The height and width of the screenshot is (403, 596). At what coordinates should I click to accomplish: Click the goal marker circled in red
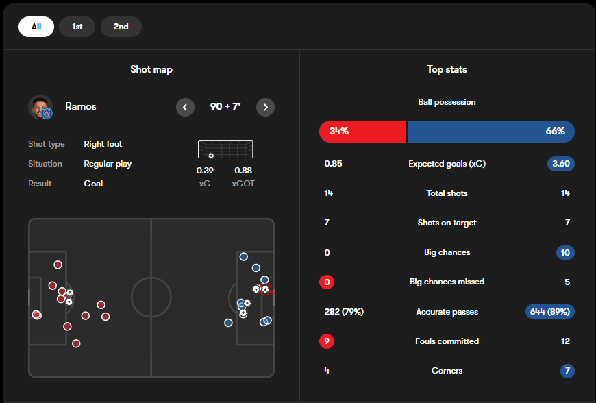pos(265,289)
